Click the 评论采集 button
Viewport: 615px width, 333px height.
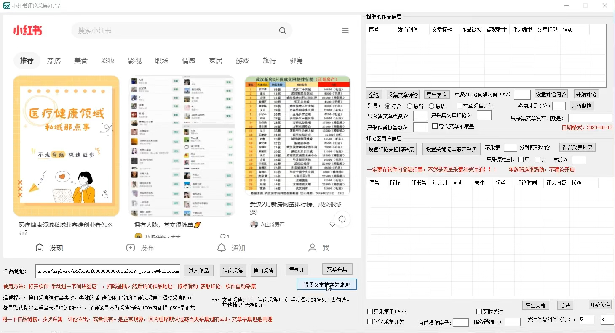point(233,270)
